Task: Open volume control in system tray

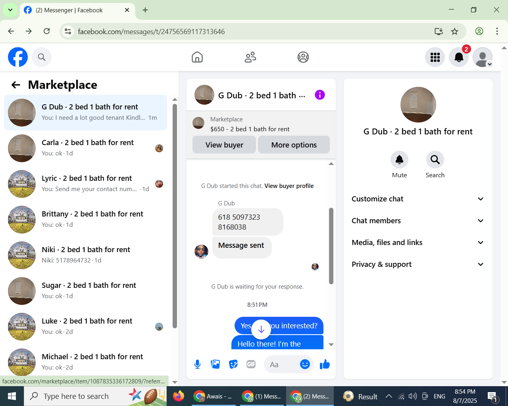Action: click(x=413, y=396)
